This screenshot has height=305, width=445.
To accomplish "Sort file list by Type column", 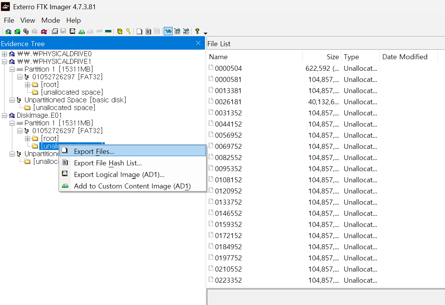I will (360, 57).
